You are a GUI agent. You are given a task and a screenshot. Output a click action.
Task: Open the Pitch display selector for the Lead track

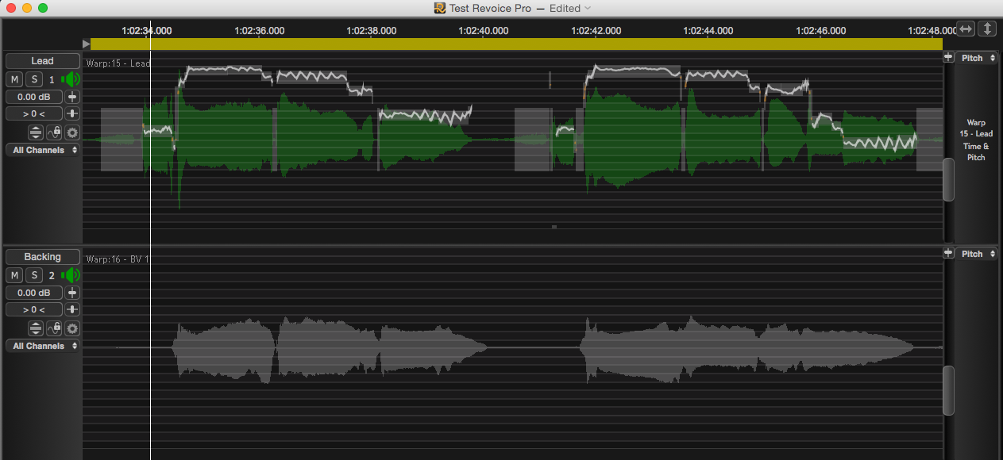976,57
